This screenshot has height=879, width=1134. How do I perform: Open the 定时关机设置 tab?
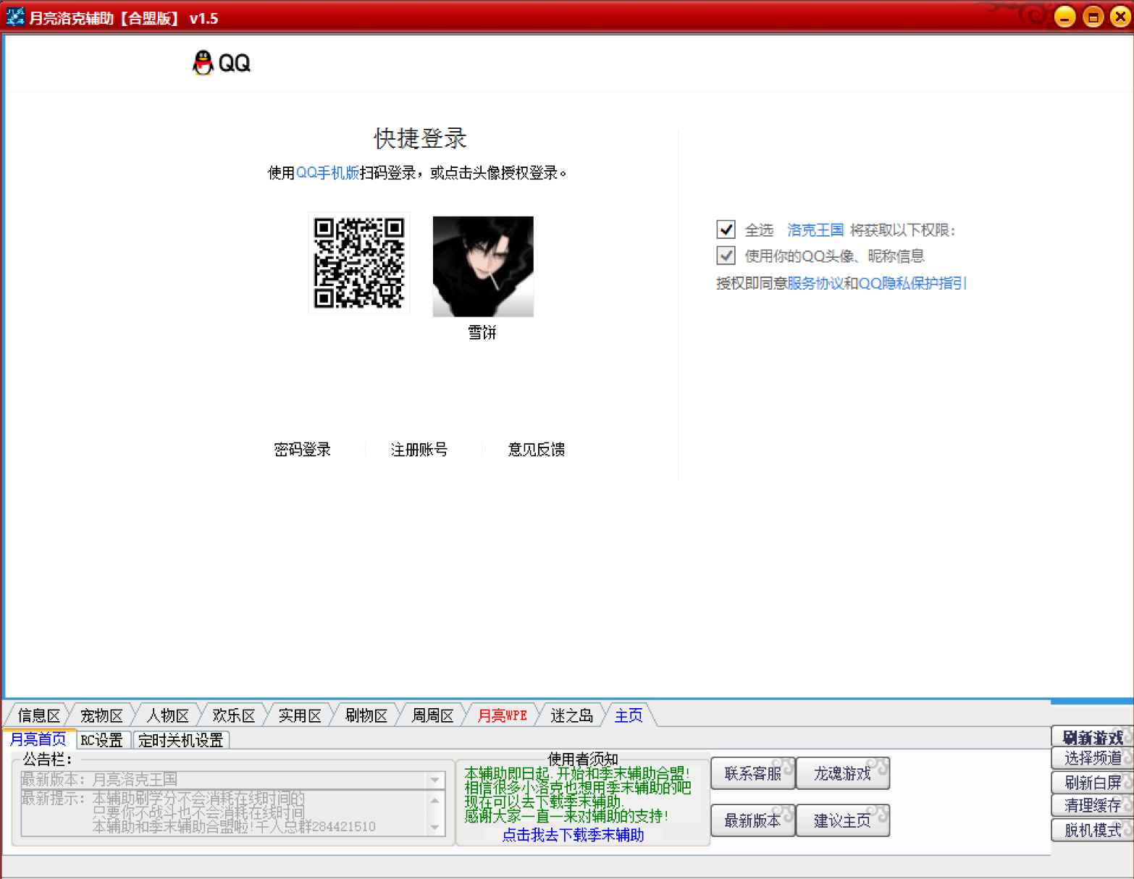click(180, 739)
